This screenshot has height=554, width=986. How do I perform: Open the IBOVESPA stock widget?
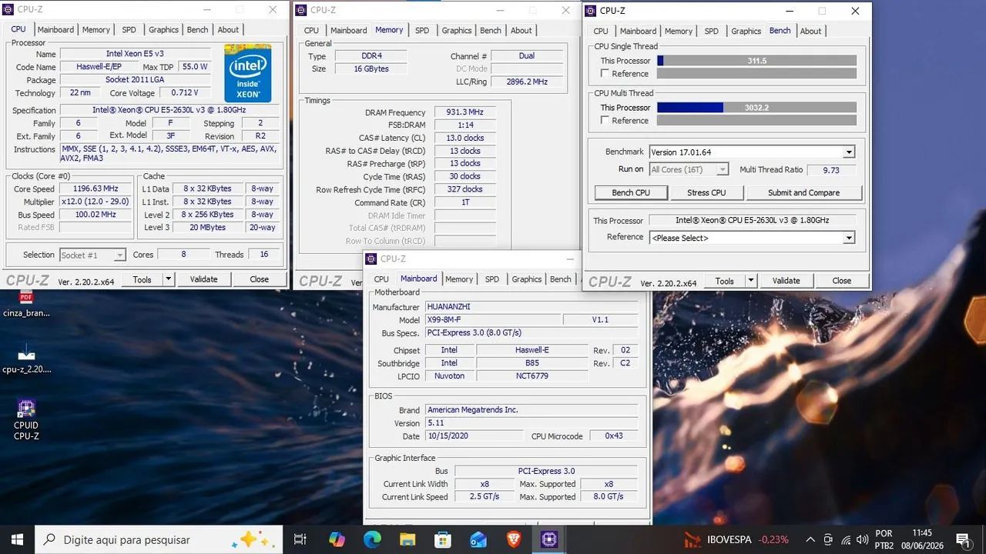coord(736,539)
